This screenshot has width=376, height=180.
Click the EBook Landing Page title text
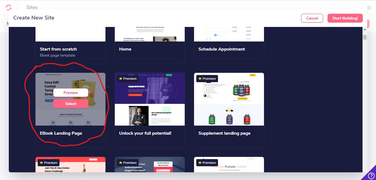pos(61,133)
